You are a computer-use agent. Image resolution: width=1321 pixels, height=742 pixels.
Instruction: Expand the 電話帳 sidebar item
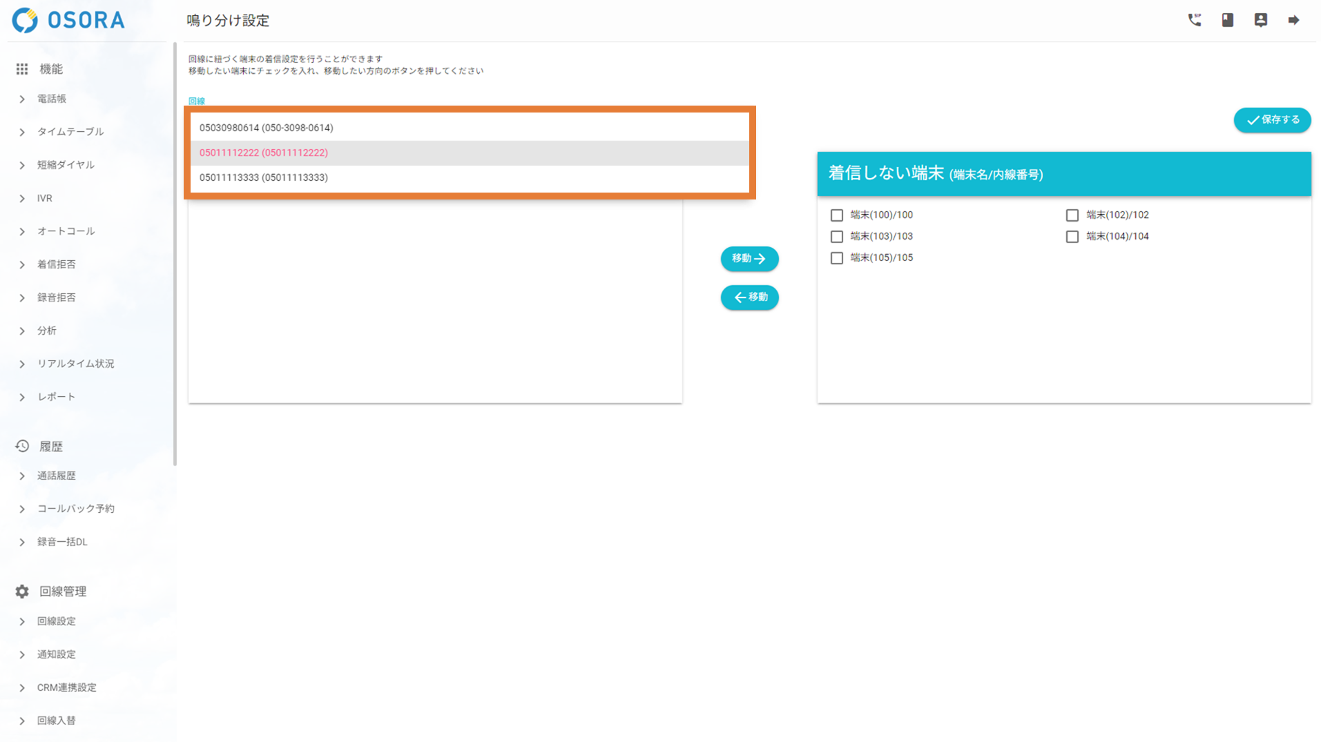point(52,99)
